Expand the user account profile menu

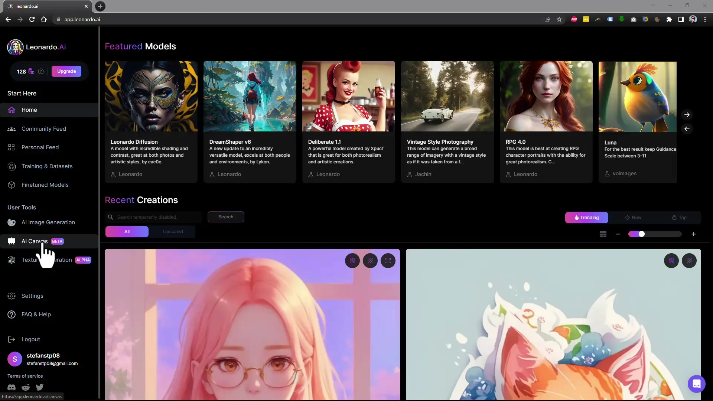click(x=15, y=359)
